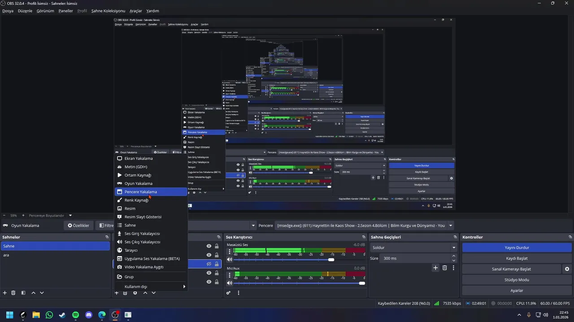Screen dimensions: 574x322
Task: Move scene down arrow in Sahneler toolbar
Action: click(x=42, y=293)
